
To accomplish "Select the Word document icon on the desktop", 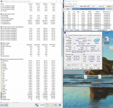I will tap(107, 39).
